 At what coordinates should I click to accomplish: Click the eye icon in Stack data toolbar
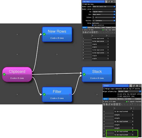pos(112,104)
